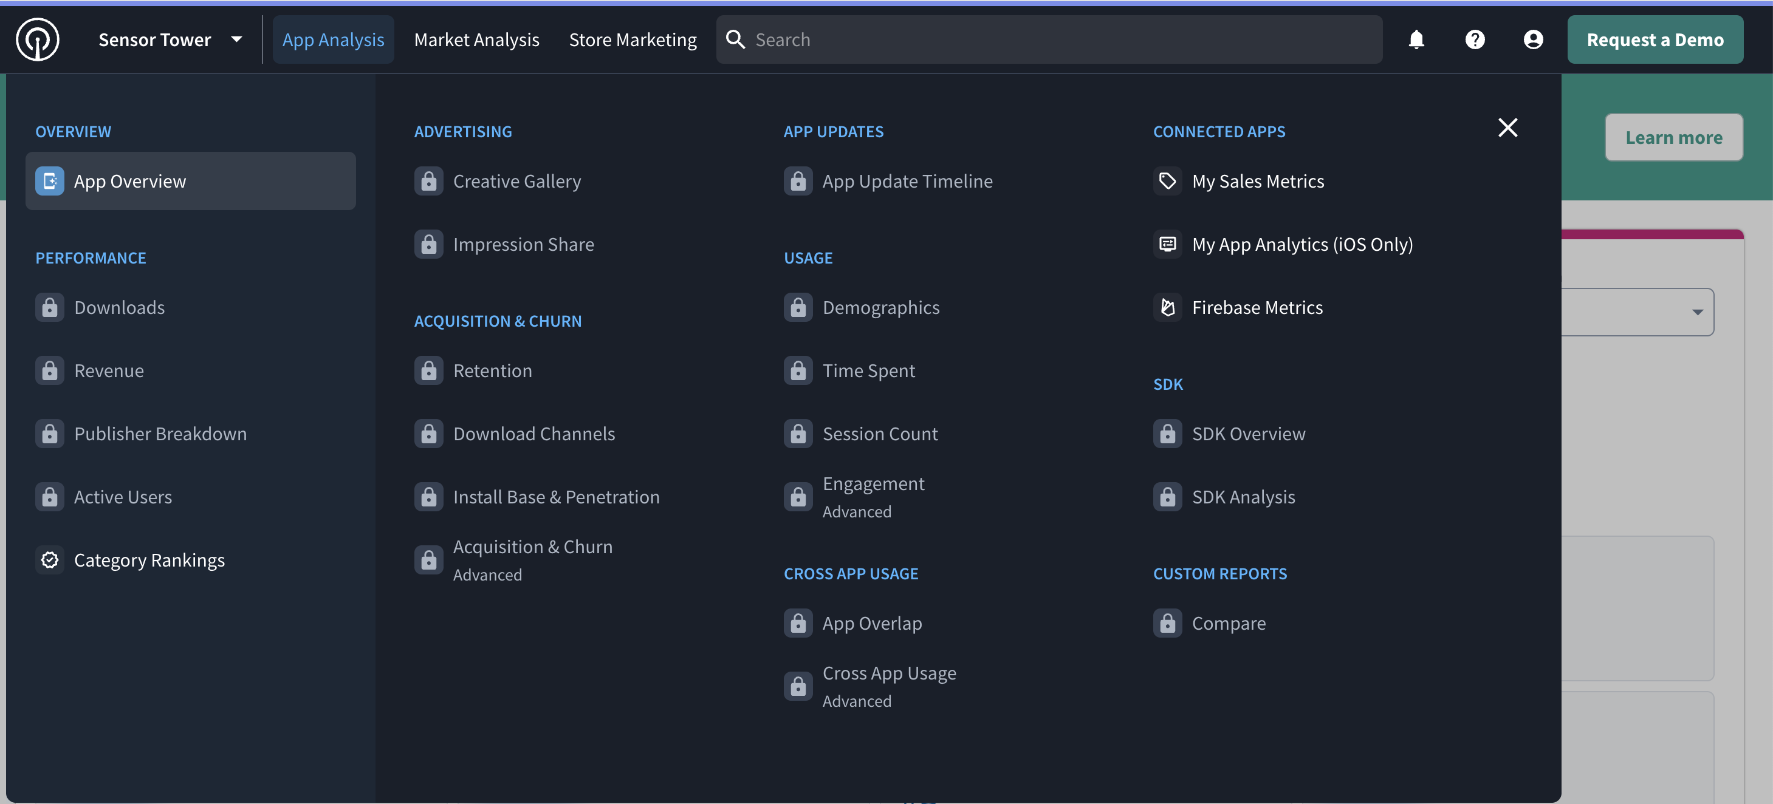Click the Firebase Metrics flame icon
Screen dimensions: 1773x804
pos(1167,307)
